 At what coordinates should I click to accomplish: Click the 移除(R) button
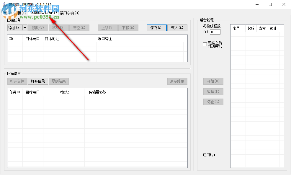pyautogui.click(x=59, y=28)
